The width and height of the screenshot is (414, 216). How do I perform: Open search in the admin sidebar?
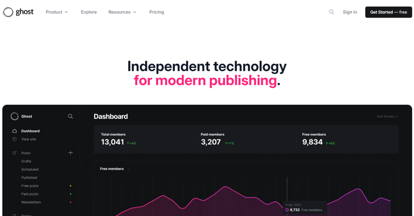[70, 116]
